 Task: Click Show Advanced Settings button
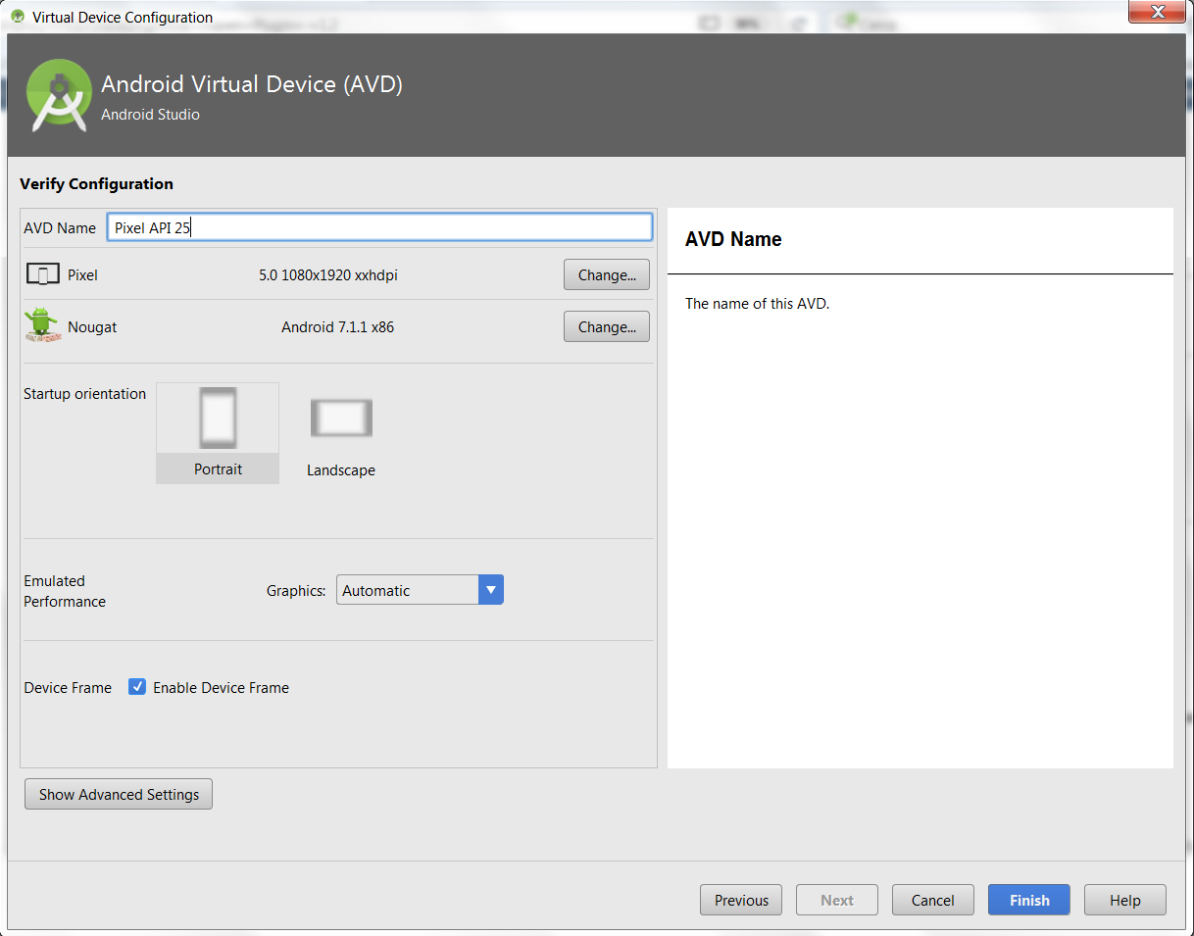[119, 795]
